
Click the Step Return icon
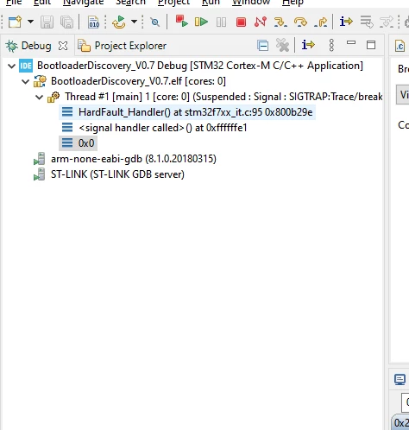321,22
